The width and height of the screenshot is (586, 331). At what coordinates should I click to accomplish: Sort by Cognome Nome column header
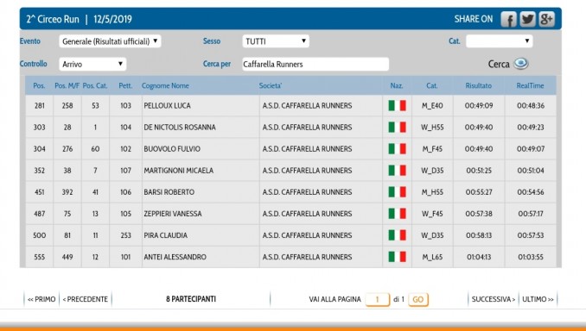click(165, 85)
